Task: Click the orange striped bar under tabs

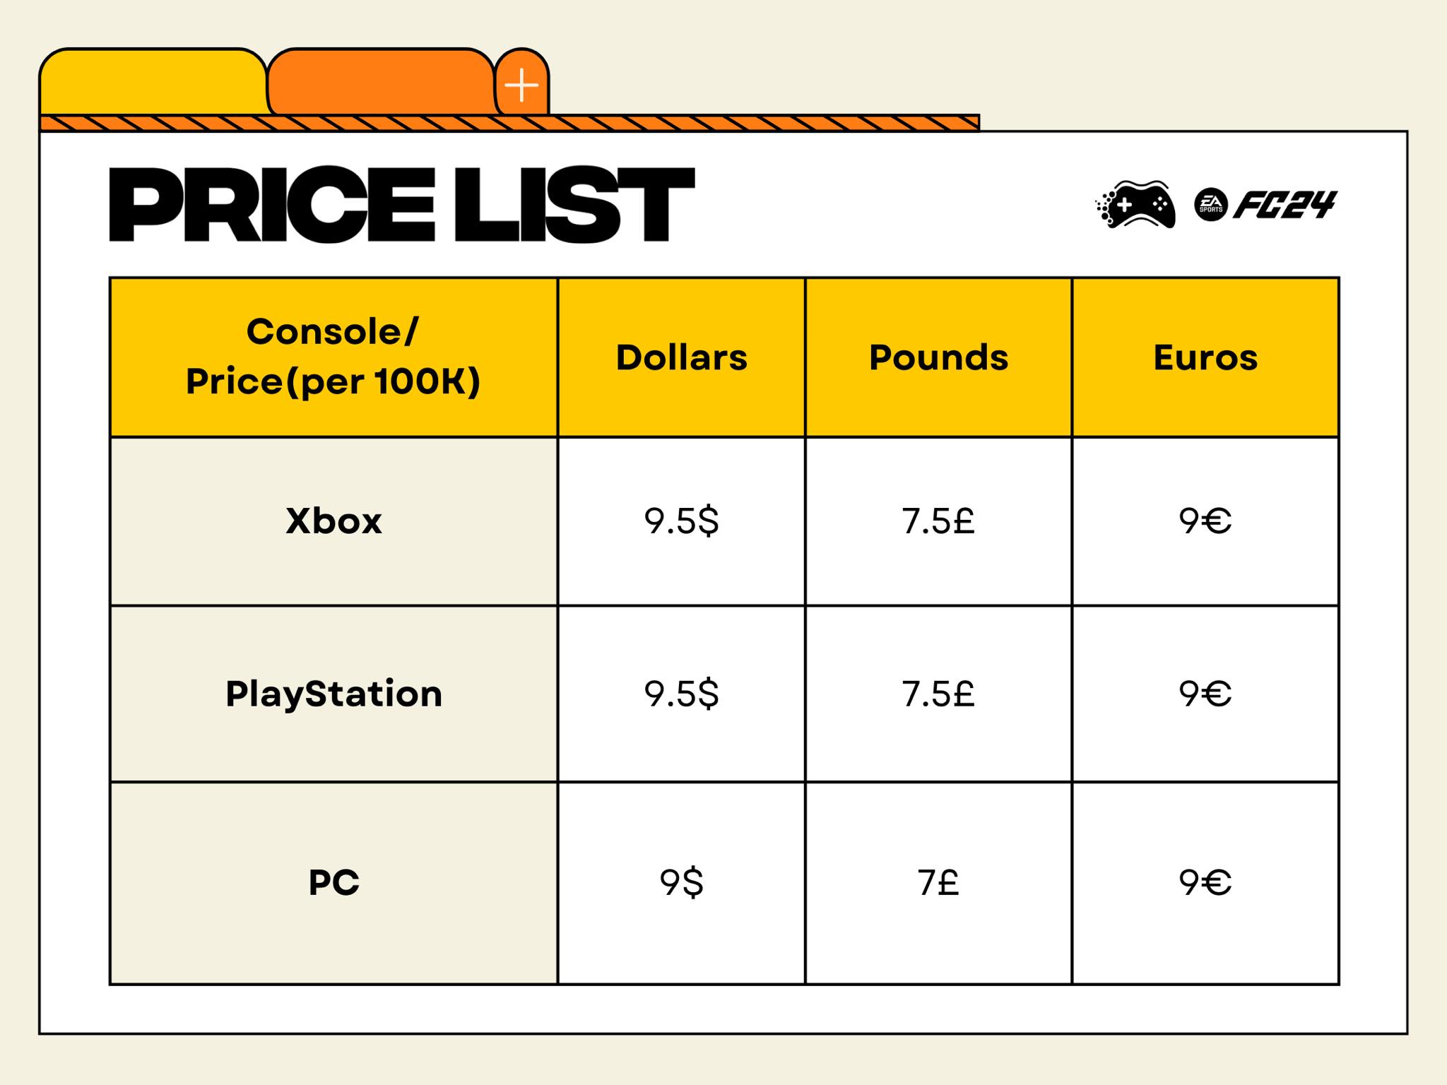Action: pyautogui.click(x=509, y=123)
